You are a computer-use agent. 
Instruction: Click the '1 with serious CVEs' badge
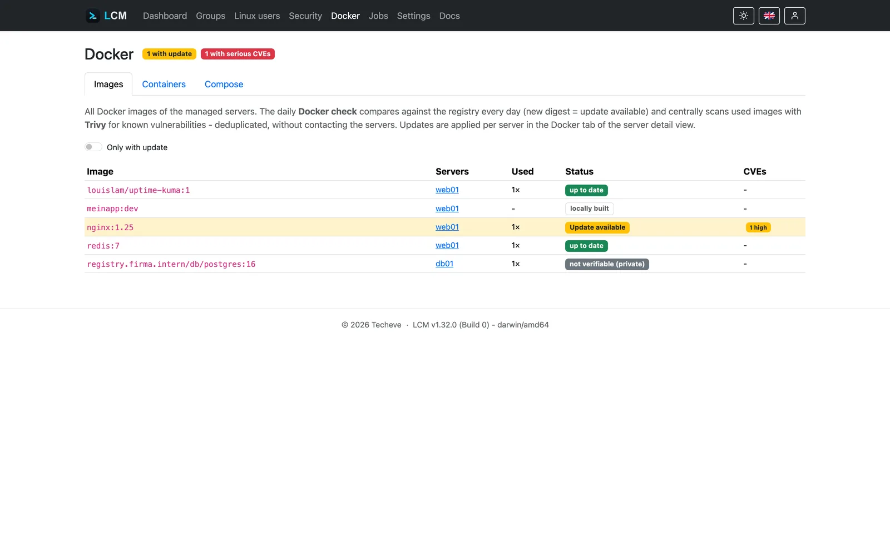point(238,54)
